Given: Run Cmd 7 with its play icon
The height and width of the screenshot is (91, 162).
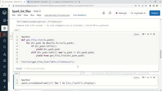Looking at the screenshot, I should tap(143, 34).
